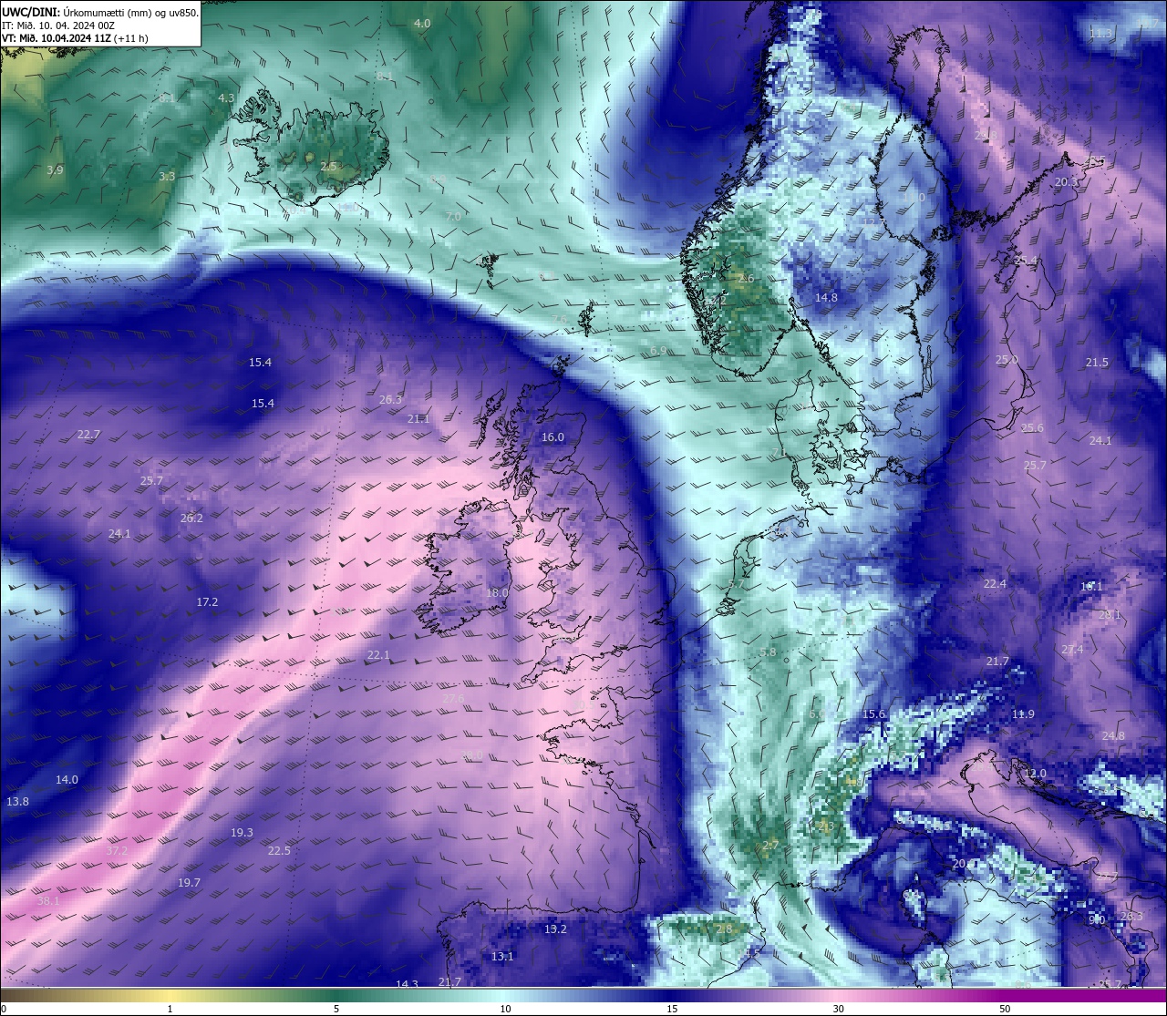Viewport: 1167px width, 1016px height.
Task: Click the 26.2 value in the Atlantic
Action: [x=191, y=518]
